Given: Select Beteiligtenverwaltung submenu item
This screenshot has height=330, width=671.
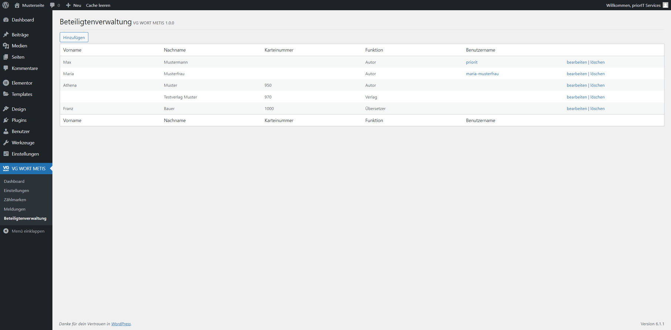Looking at the screenshot, I should (25, 218).
